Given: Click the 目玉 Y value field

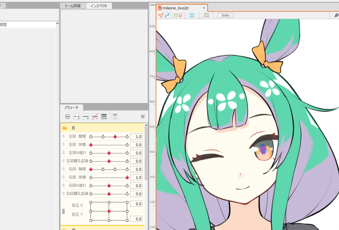Looking at the screenshot, I should (x=136, y=219).
